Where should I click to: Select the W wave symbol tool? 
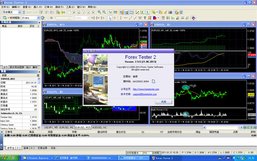[140, 18]
